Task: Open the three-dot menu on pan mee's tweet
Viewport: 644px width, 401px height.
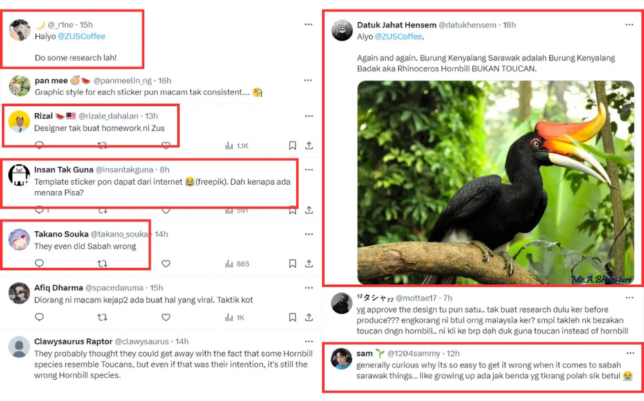Action: coord(309,80)
